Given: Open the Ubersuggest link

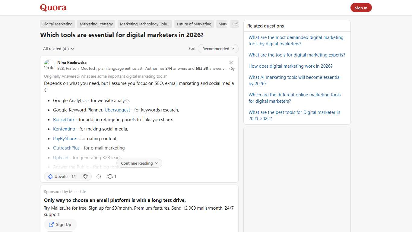Looking at the screenshot, I should click(x=117, y=110).
